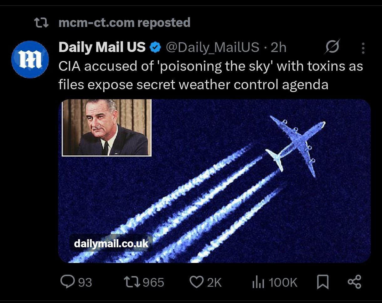
Task: Open the "mcm-ct.com reposted" link
Action: tap(124, 23)
